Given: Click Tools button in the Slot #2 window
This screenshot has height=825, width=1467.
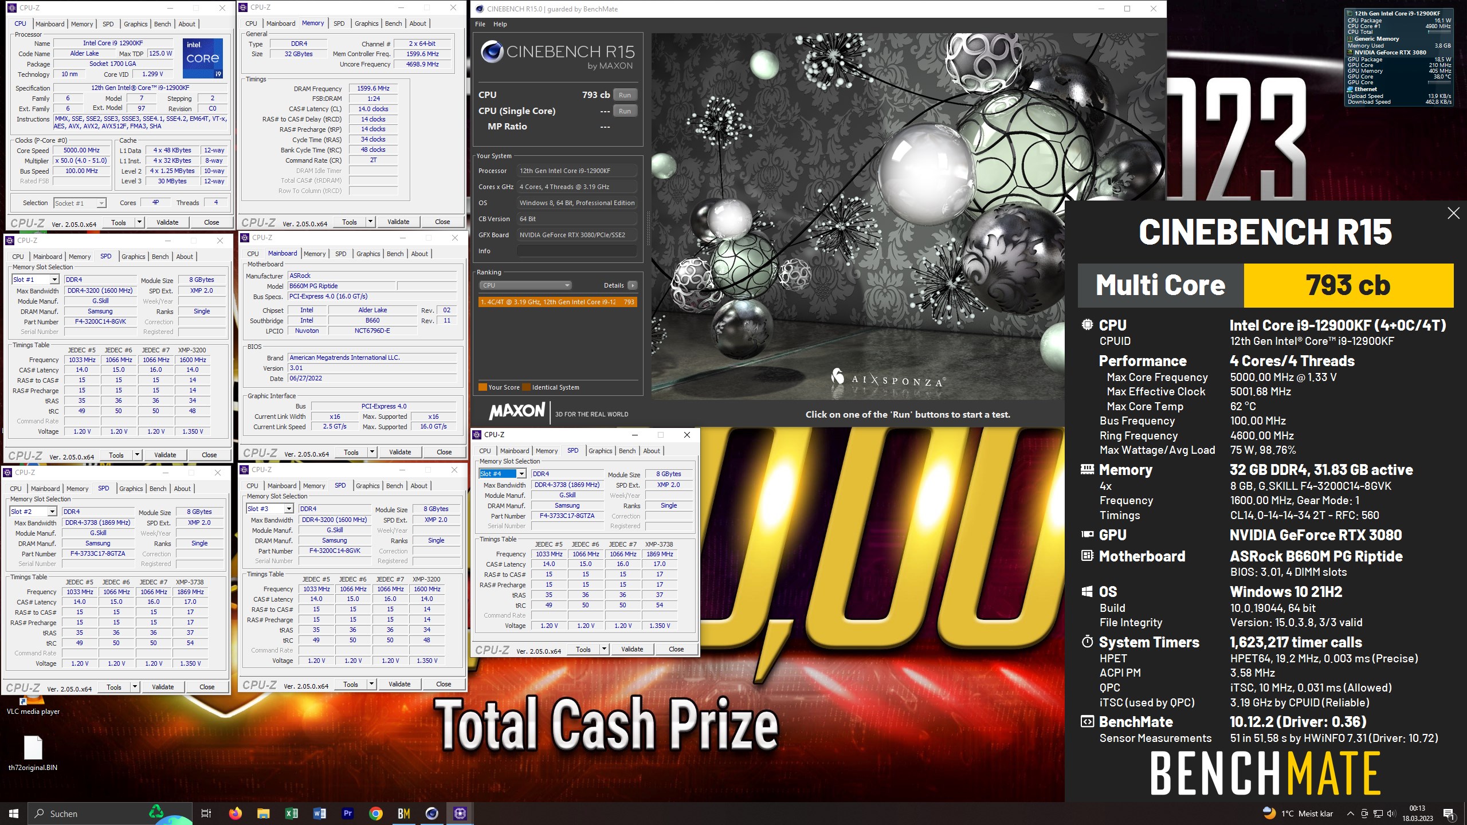Looking at the screenshot, I should tap(114, 687).
